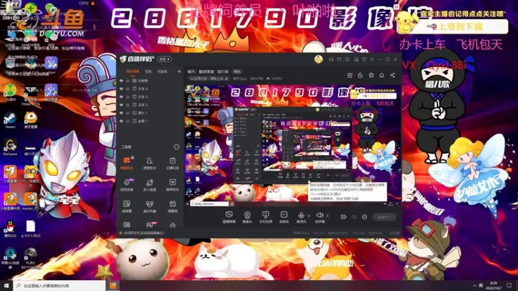The image size is (518, 291).
Task: Click the microphone icon in the bottom bar
Action: [x=301, y=215]
